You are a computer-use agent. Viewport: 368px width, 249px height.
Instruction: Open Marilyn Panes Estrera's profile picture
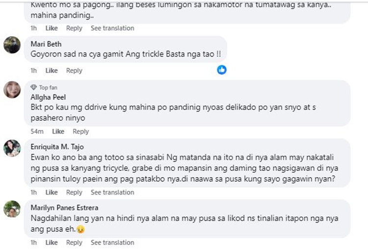[x=12, y=208]
